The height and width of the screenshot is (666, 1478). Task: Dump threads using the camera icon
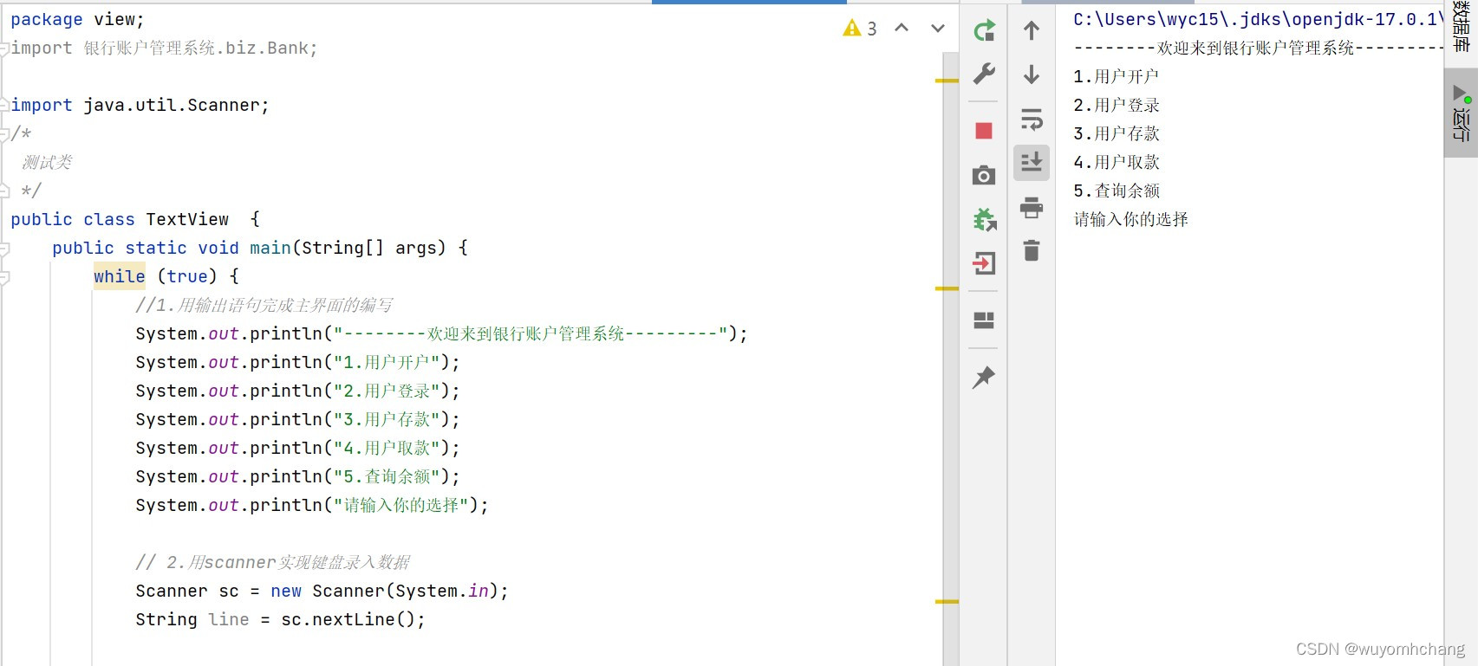coord(984,176)
